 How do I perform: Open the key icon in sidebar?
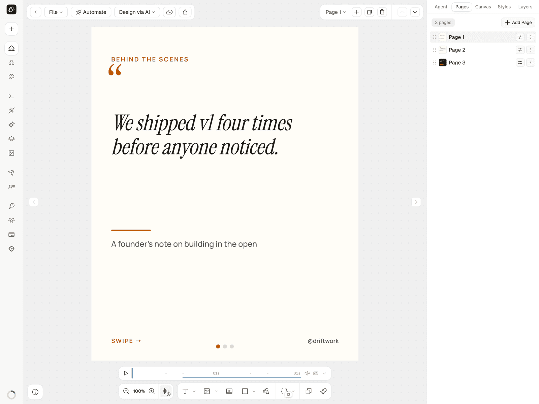point(11,206)
